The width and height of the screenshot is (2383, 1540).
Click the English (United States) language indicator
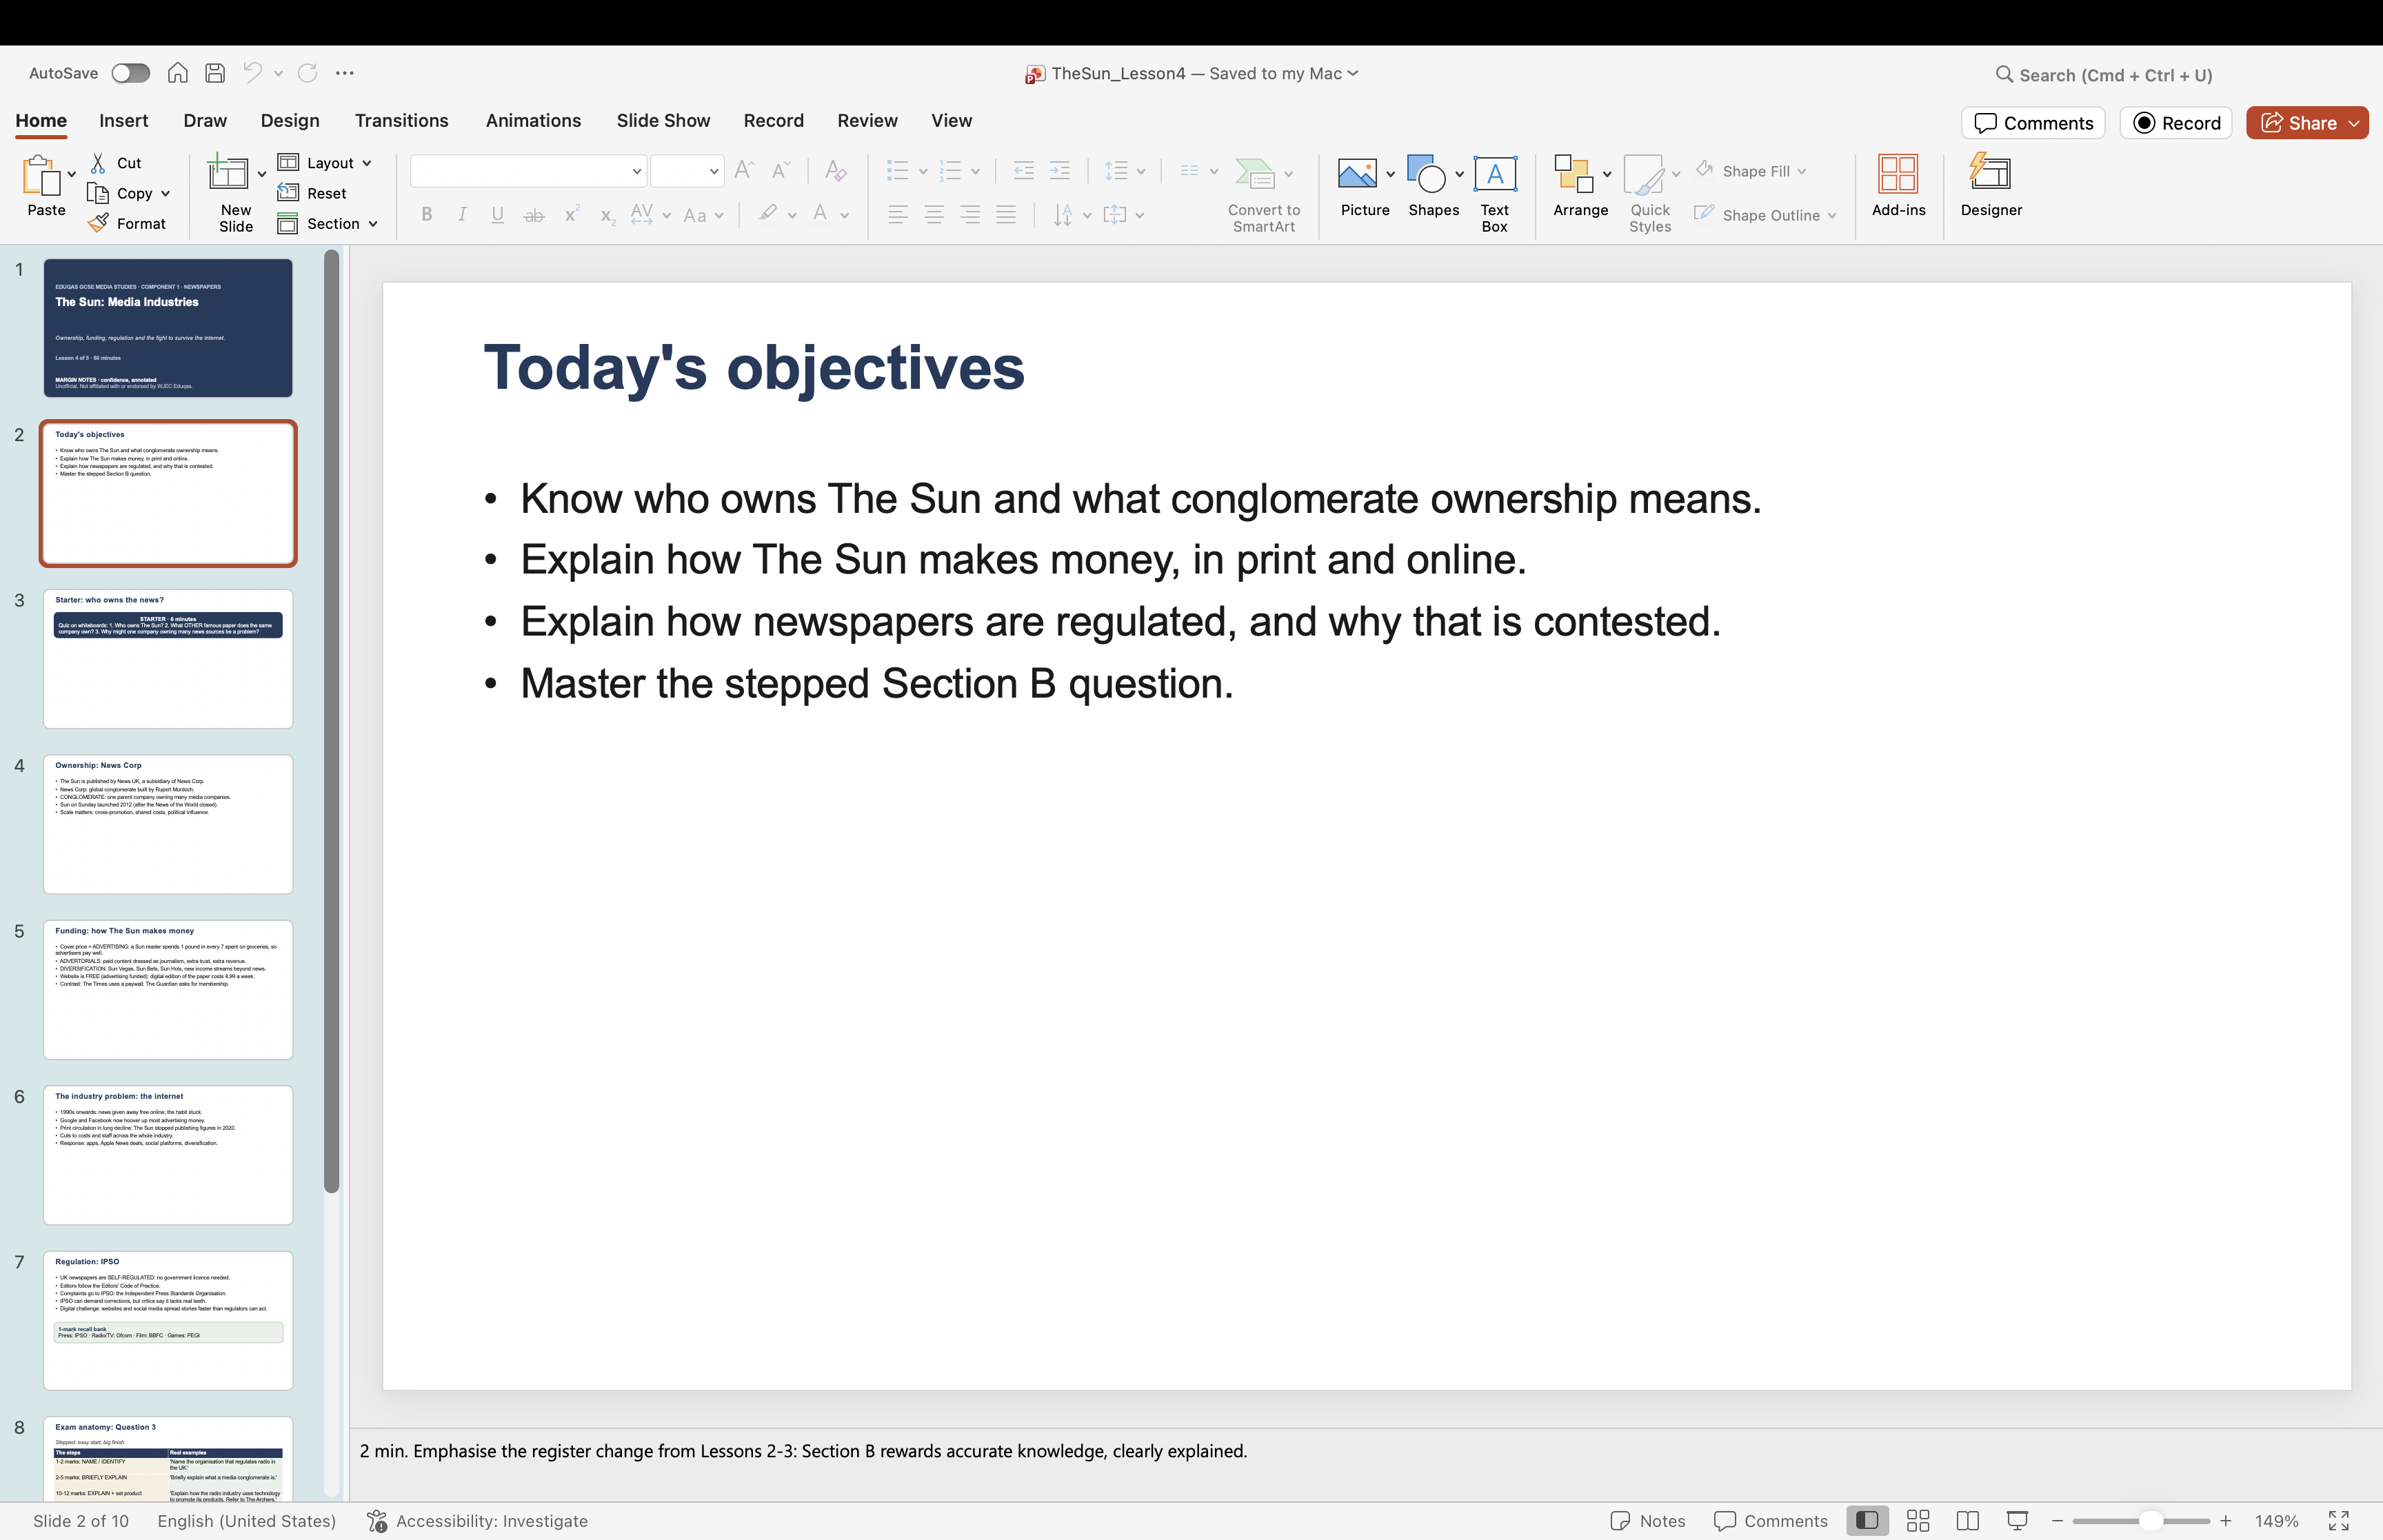[246, 1521]
